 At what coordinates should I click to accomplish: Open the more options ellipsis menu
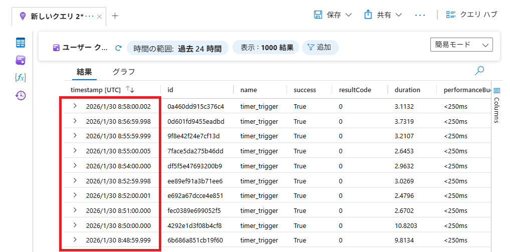coord(420,15)
